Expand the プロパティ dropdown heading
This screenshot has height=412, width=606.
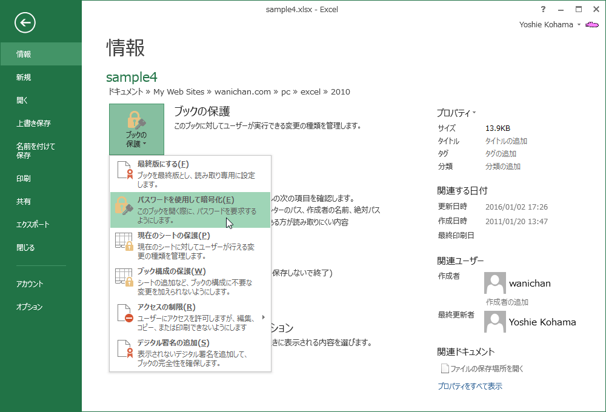tap(456, 113)
